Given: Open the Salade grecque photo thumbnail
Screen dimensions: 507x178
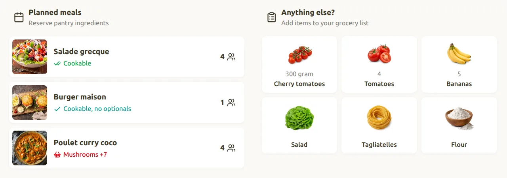Looking at the screenshot, I should pyautogui.click(x=30, y=57).
